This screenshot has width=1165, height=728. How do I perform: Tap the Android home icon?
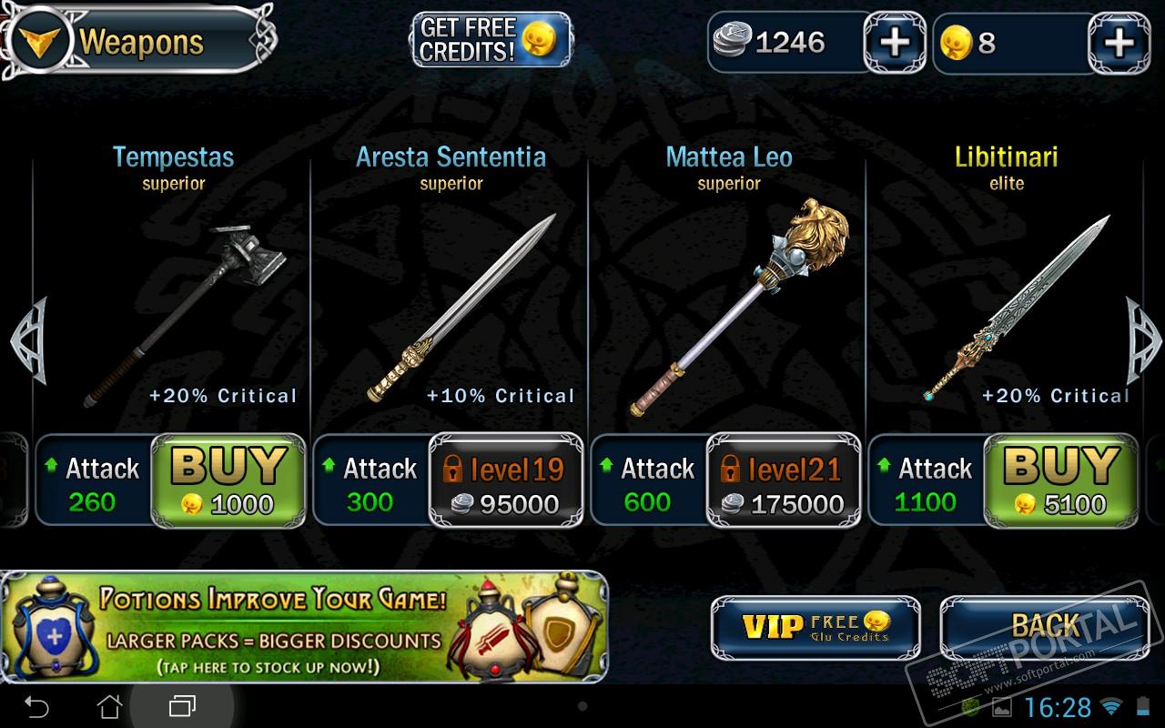(x=109, y=706)
